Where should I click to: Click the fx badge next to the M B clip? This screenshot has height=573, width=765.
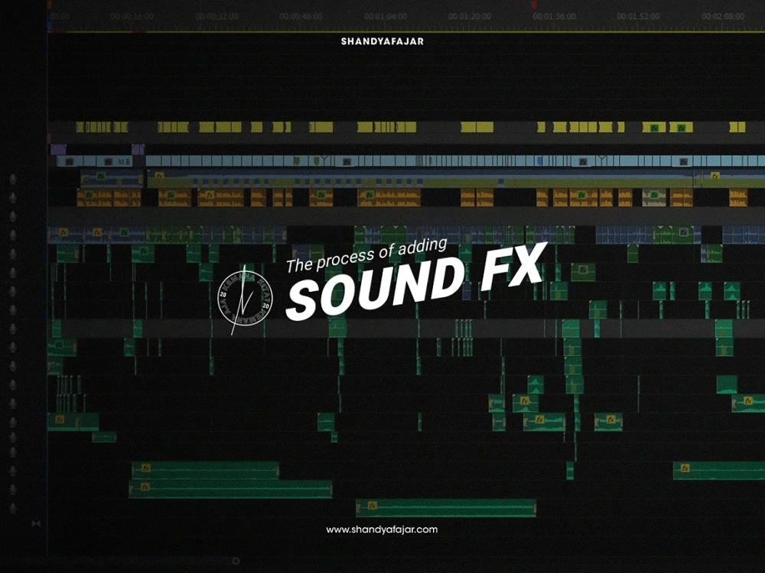(x=107, y=162)
